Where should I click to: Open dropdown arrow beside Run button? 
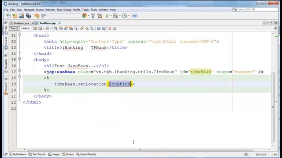[x=111, y=16]
